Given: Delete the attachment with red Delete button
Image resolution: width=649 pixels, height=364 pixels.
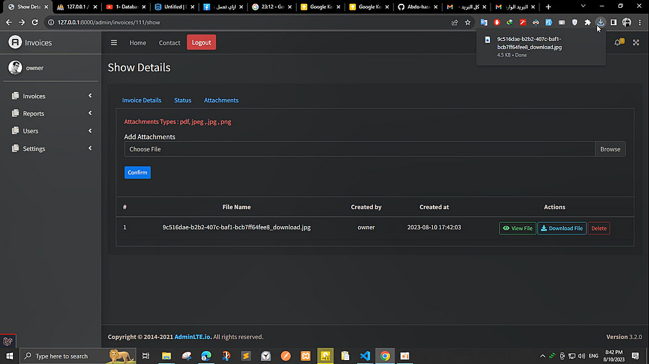Looking at the screenshot, I should pos(598,228).
